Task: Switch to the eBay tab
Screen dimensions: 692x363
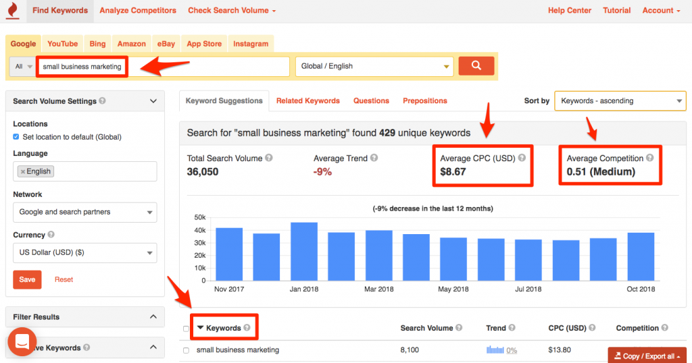Action: pyautogui.click(x=166, y=44)
